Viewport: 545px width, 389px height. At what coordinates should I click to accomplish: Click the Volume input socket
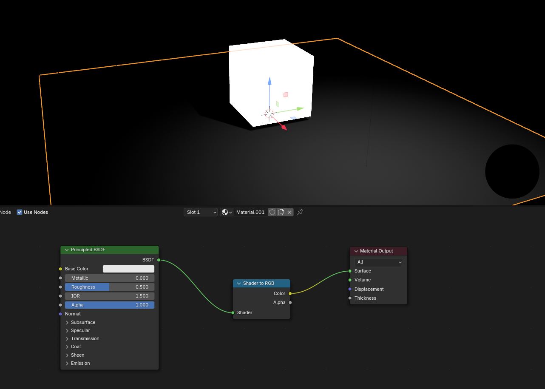click(350, 280)
